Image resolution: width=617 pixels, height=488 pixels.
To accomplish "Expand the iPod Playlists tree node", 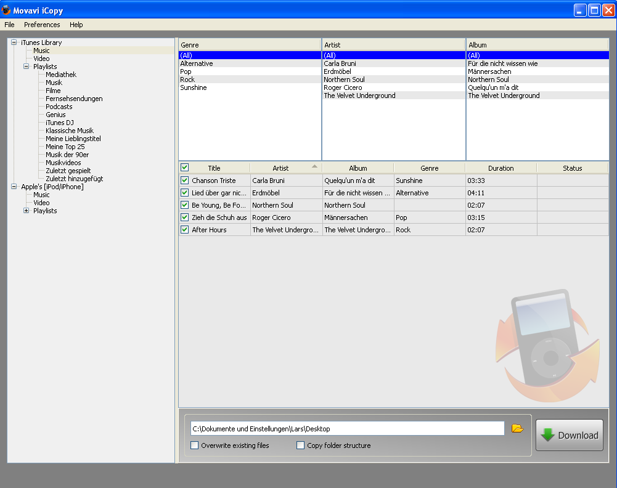I will coord(27,211).
